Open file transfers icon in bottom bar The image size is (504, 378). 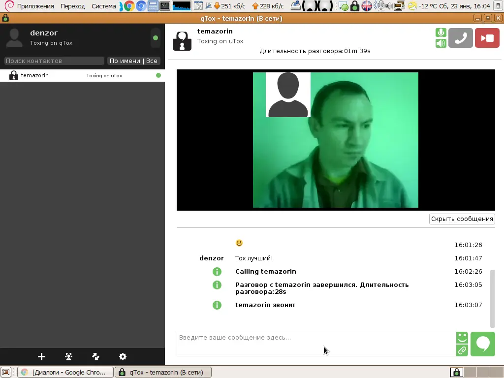coord(95,356)
